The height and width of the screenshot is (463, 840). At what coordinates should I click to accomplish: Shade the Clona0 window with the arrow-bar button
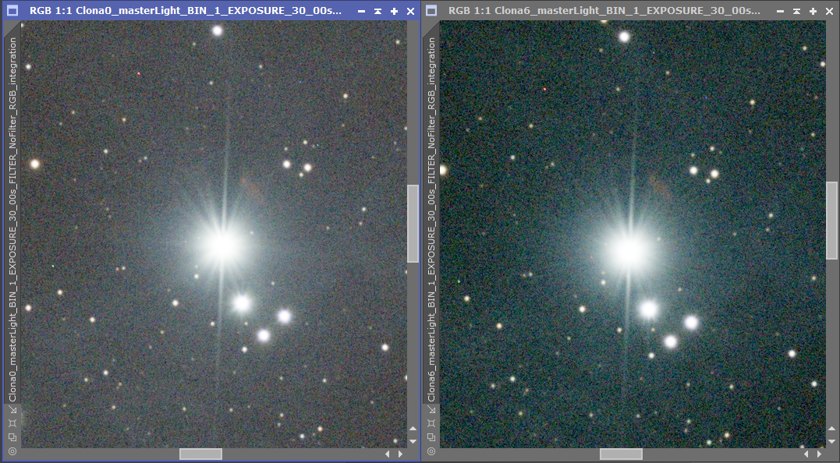[x=378, y=11]
